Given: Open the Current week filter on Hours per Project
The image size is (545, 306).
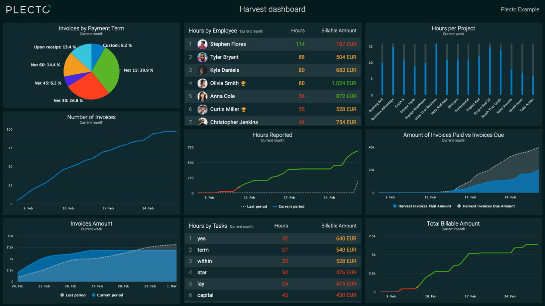Looking at the screenshot, I should point(453,34).
